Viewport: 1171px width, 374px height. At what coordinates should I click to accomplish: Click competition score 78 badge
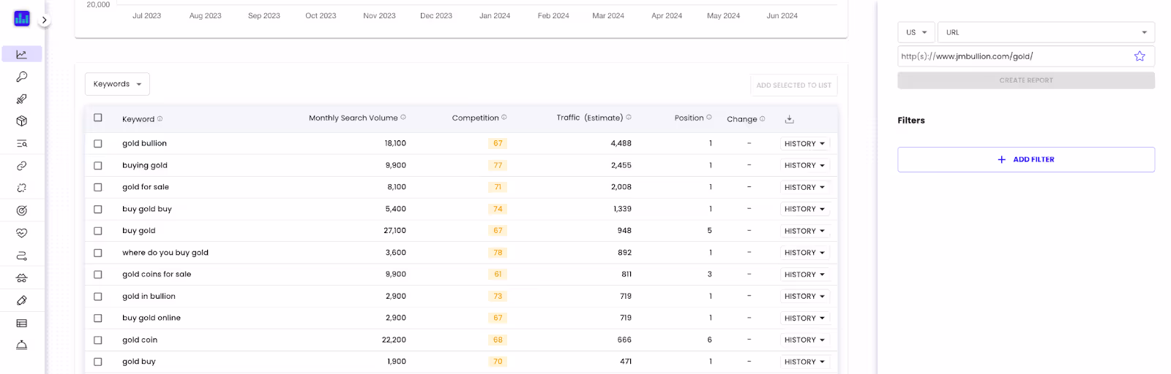click(498, 253)
